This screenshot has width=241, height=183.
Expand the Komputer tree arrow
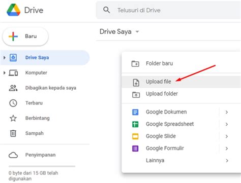[x=5, y=73]
